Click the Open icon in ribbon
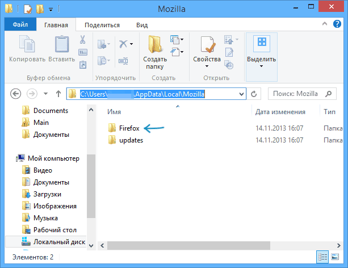The width and height of the screenshot is (348, 268). (x=229, y=40)
